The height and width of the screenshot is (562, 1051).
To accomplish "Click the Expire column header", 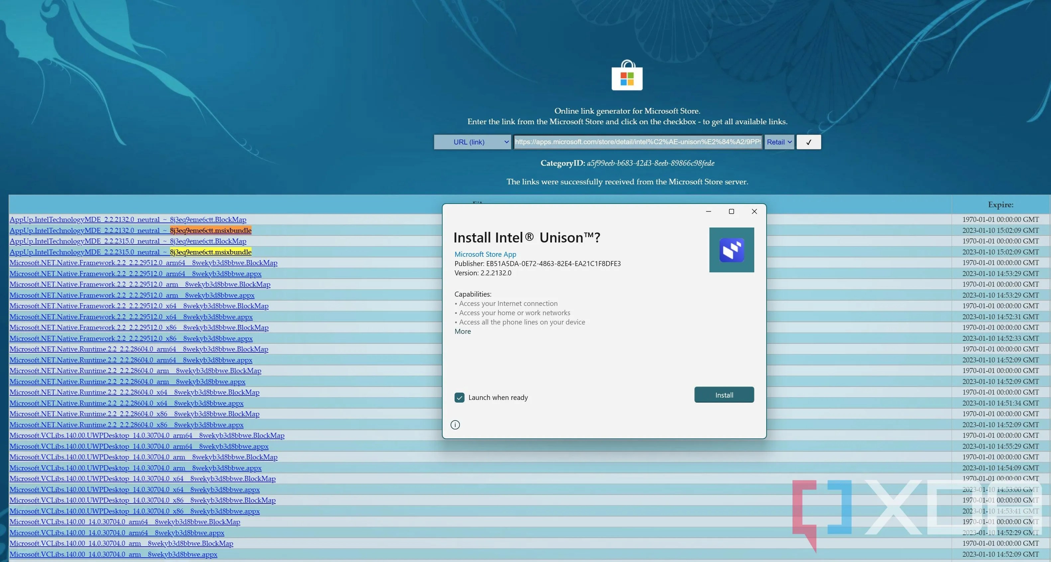I will click(1000, 205).
